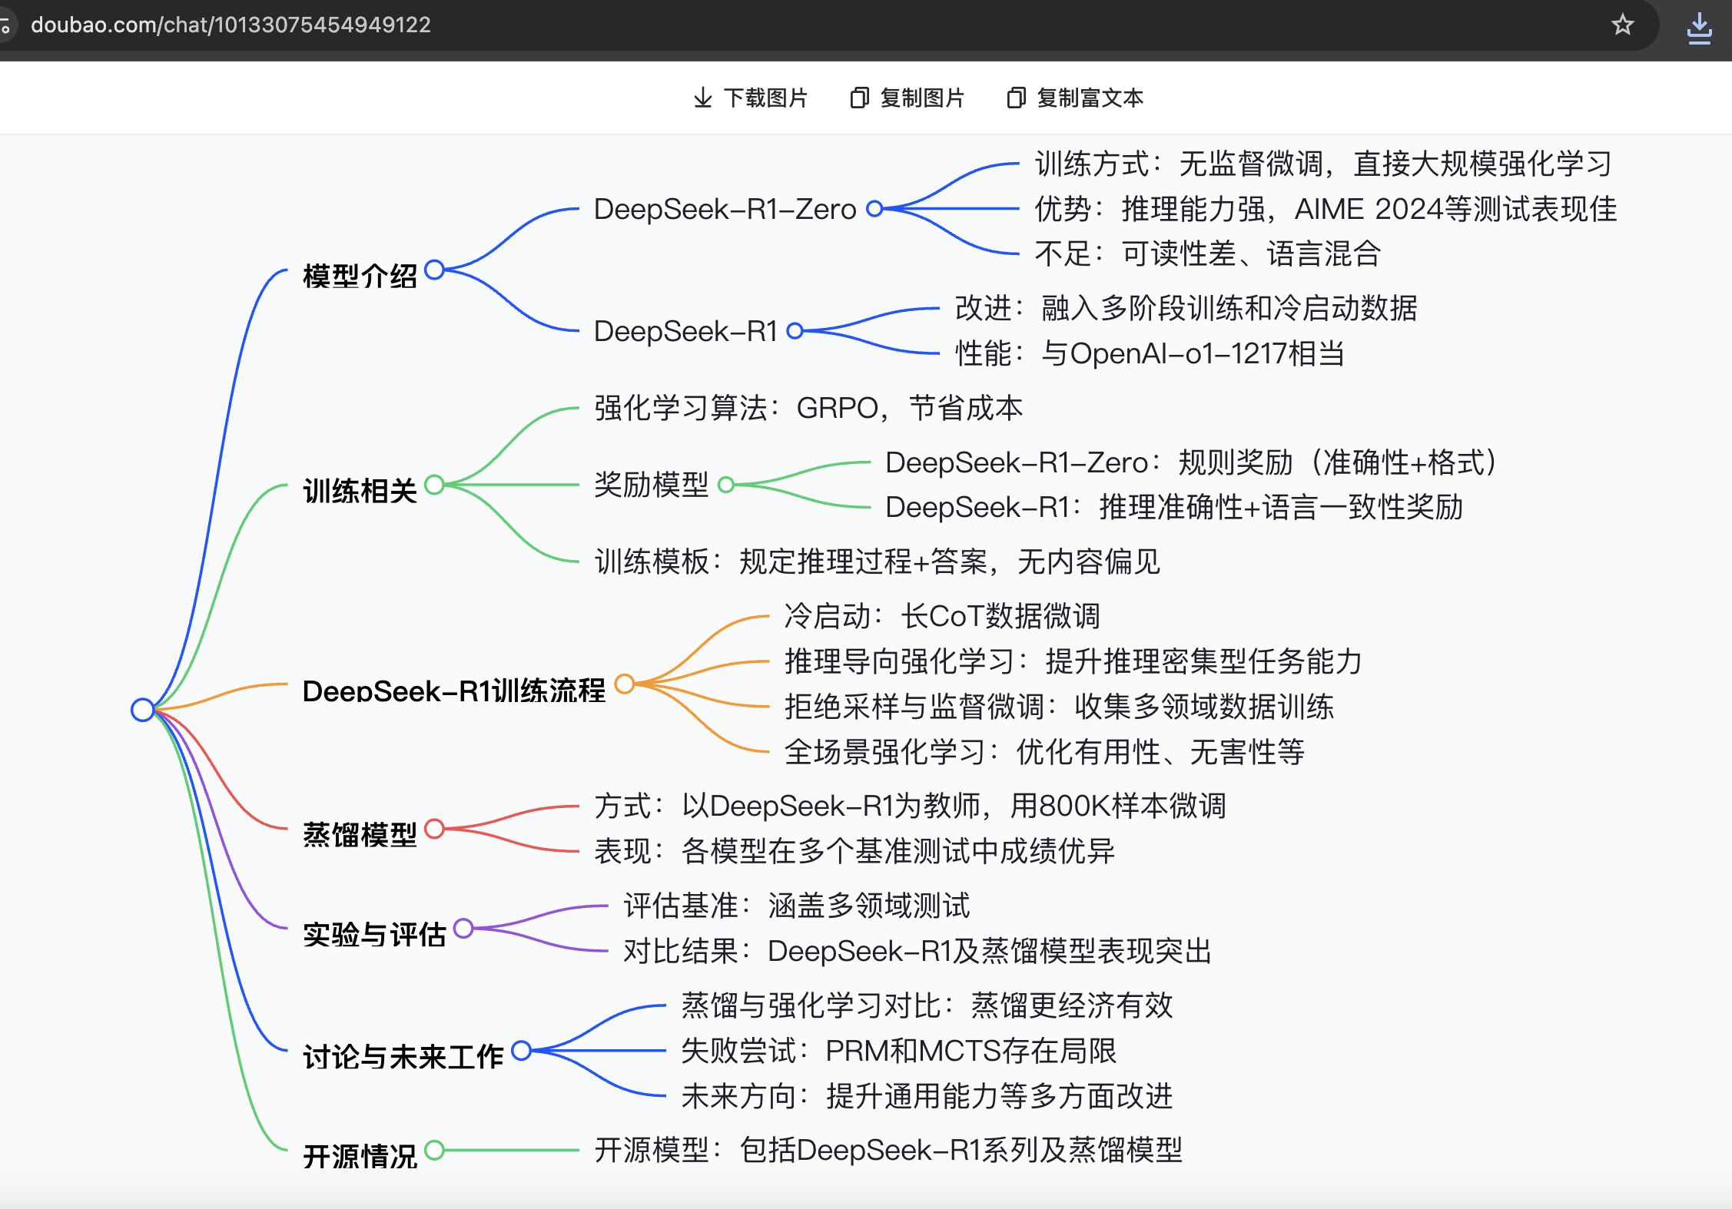Screen dimensions: 1732x1209
Task: Click the text DeepSeek-R1：推理准确性+语言一致性奖励
Action: click(x=1174, y=507)
